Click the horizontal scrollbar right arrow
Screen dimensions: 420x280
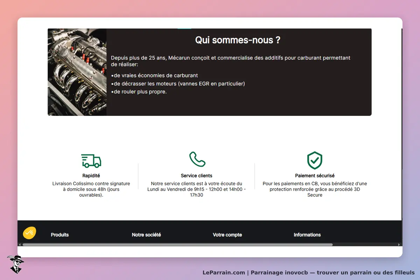coord(399,245)
